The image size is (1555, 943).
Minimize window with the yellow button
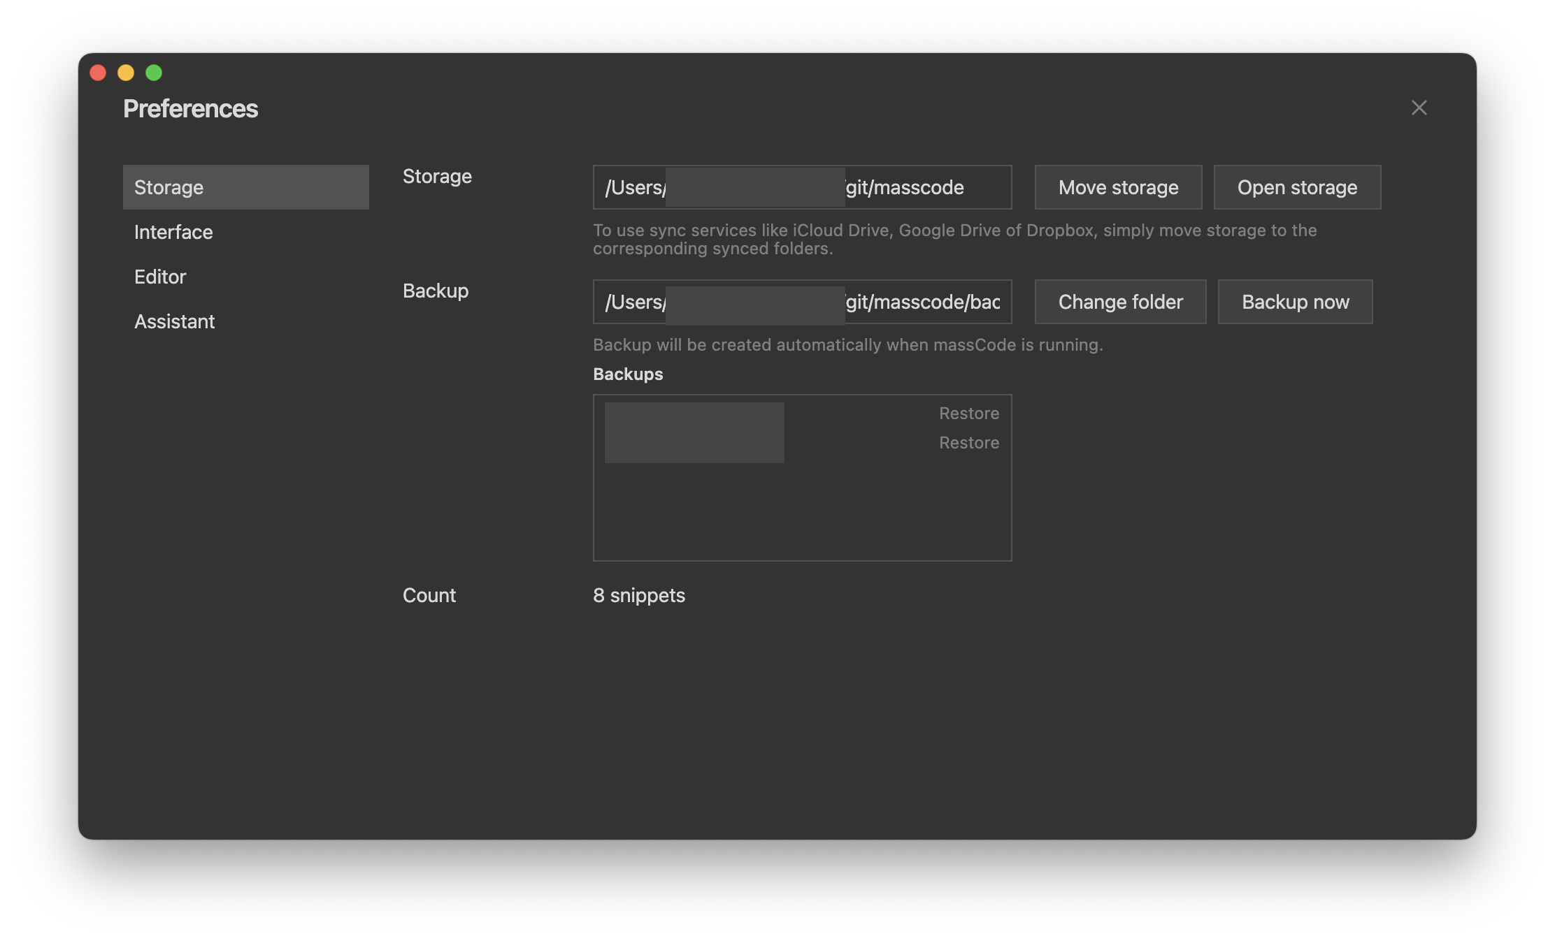(126, 73)
